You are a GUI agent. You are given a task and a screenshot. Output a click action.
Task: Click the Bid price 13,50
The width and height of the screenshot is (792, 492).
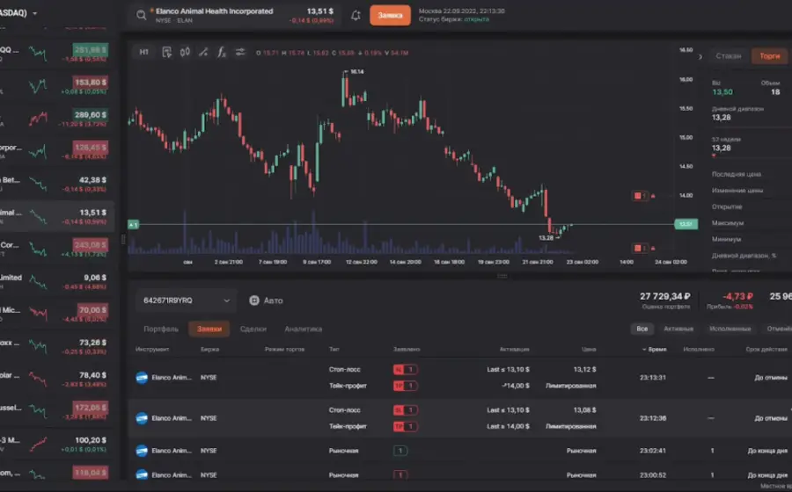[722, 91]
